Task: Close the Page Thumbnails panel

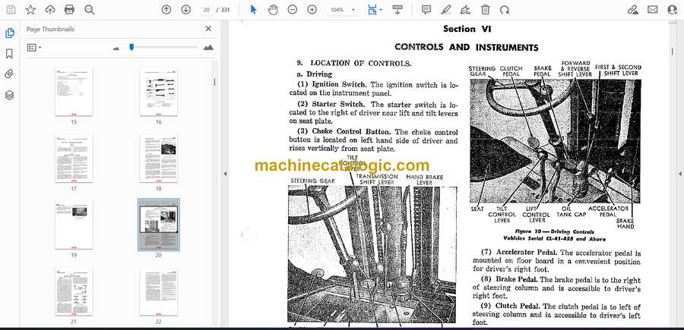Action: point(208,29)
